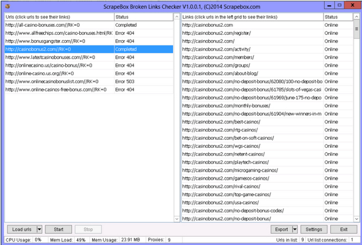Click link no-deposit-bonus/61785/slots-of-vegas

[x=252, y=90]
